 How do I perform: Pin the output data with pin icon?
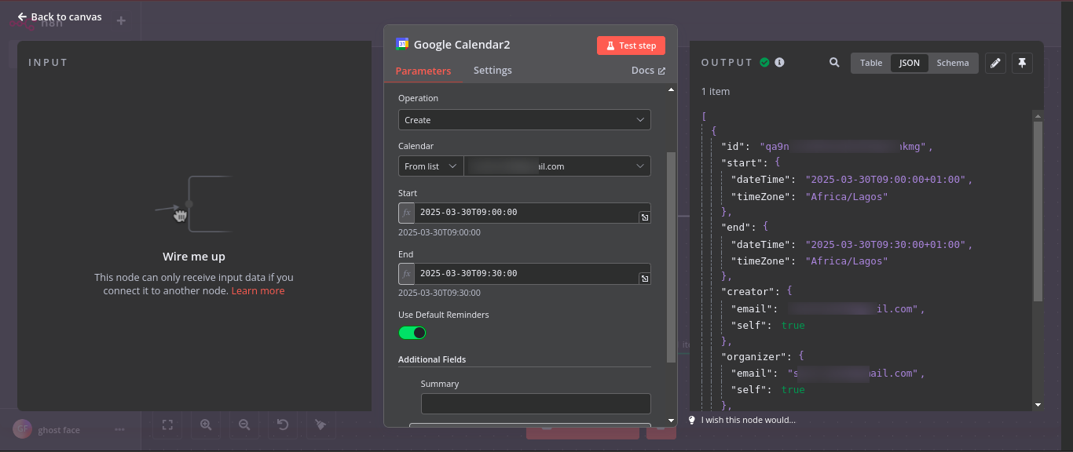[1021, 63]
